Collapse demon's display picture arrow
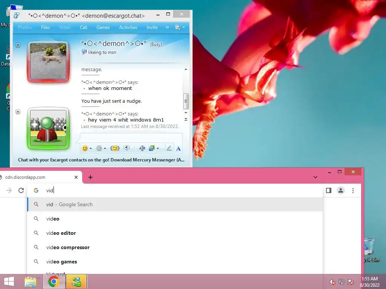 point(18,45)
